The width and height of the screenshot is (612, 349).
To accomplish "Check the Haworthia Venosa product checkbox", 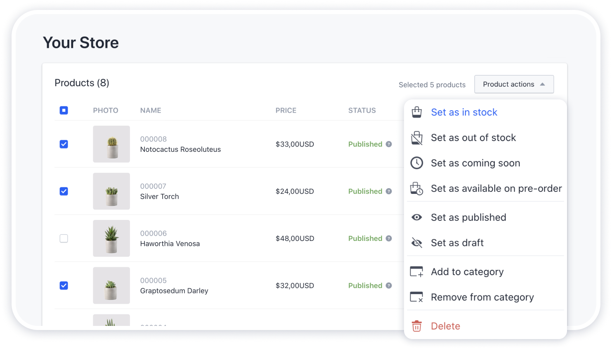I will pyautogui.click(x=64, y=238).
